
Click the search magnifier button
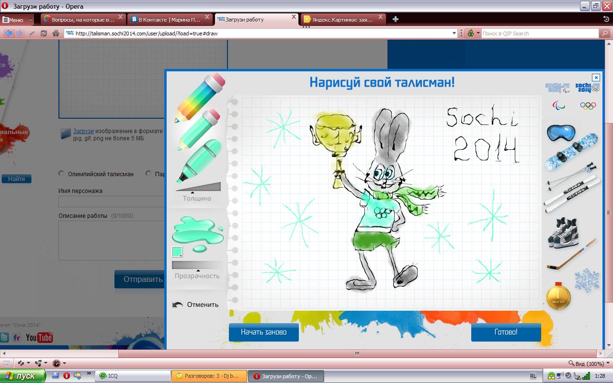coord(605,34)
